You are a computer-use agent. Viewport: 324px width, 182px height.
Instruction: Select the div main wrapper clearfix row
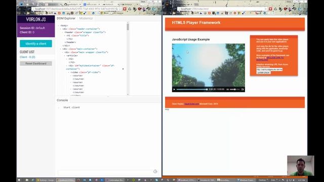click(x=86, y=52)
